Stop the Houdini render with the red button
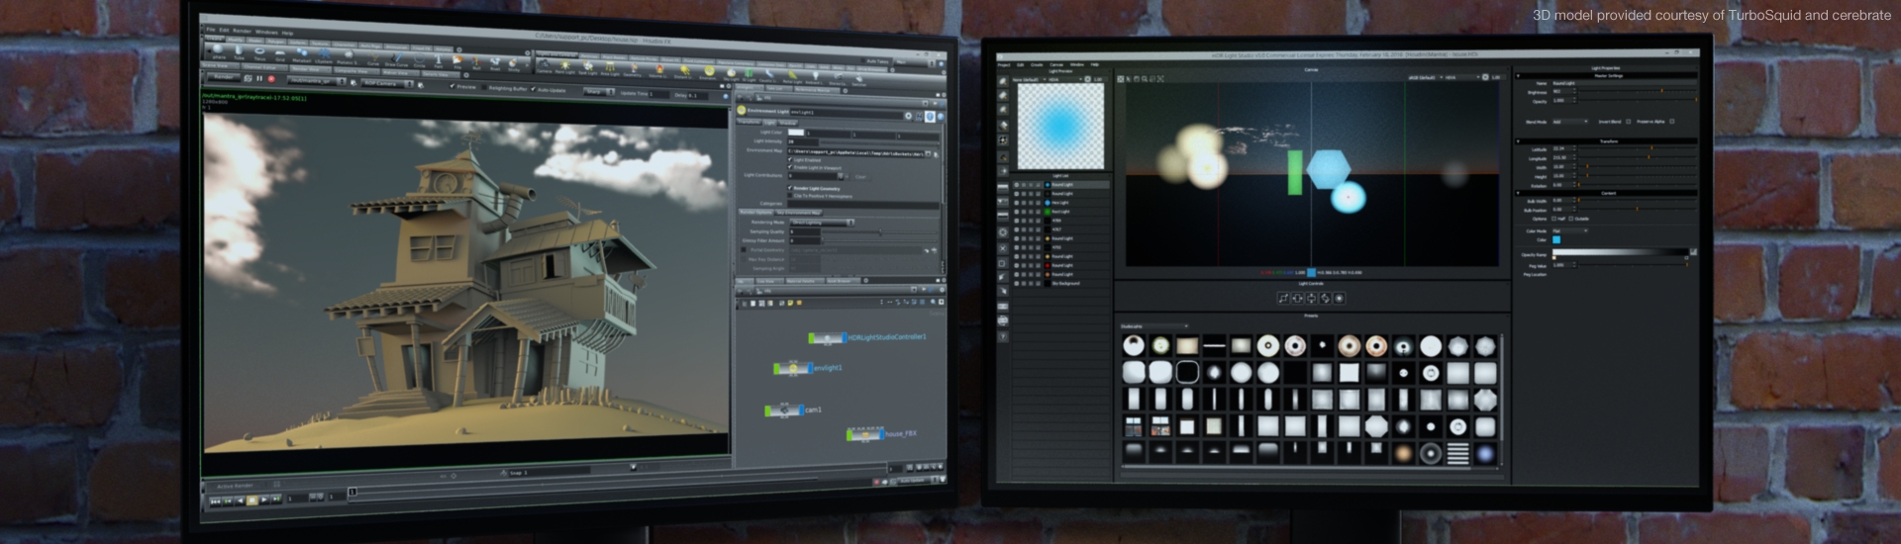1901x544 pixels. click(x=271, y=79)
